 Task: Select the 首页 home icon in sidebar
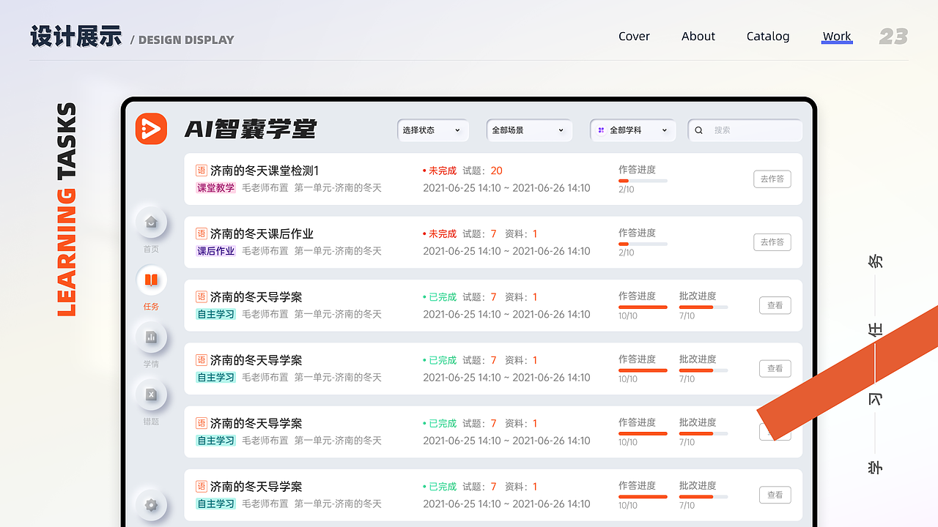tap(151, 222)
